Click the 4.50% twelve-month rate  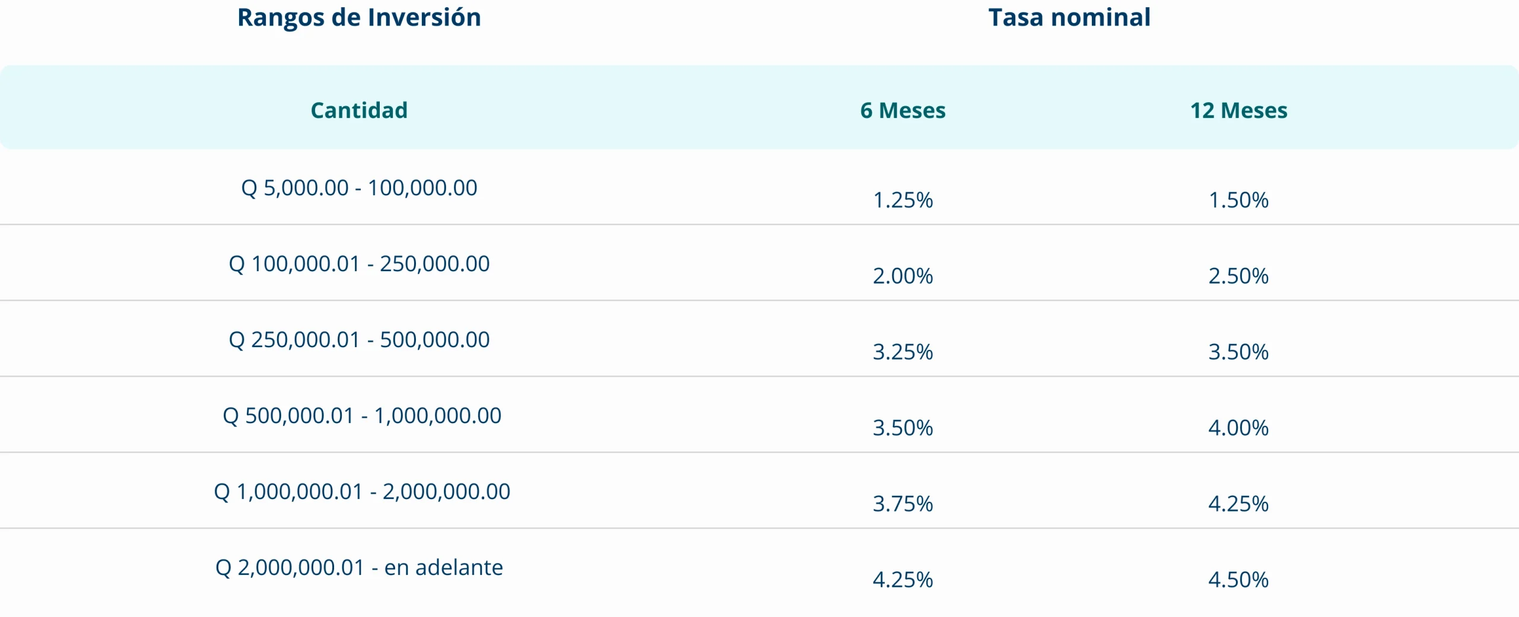tap(1238, 580)
